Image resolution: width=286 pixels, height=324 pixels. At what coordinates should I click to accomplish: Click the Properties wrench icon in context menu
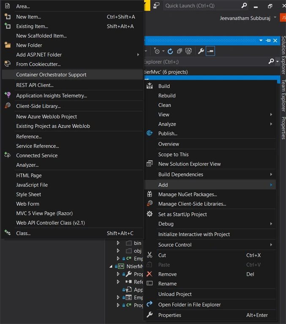150,315
